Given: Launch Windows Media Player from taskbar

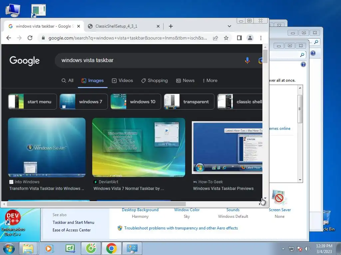Looking at the screenshot, I should (x=49, y=248).
